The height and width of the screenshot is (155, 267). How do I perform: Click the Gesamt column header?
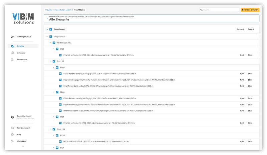click(x=240, y=29)
